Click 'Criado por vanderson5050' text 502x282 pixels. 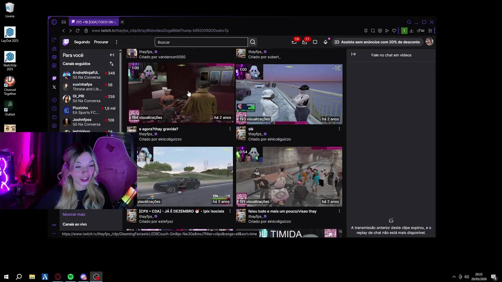(x=162, y=57)
